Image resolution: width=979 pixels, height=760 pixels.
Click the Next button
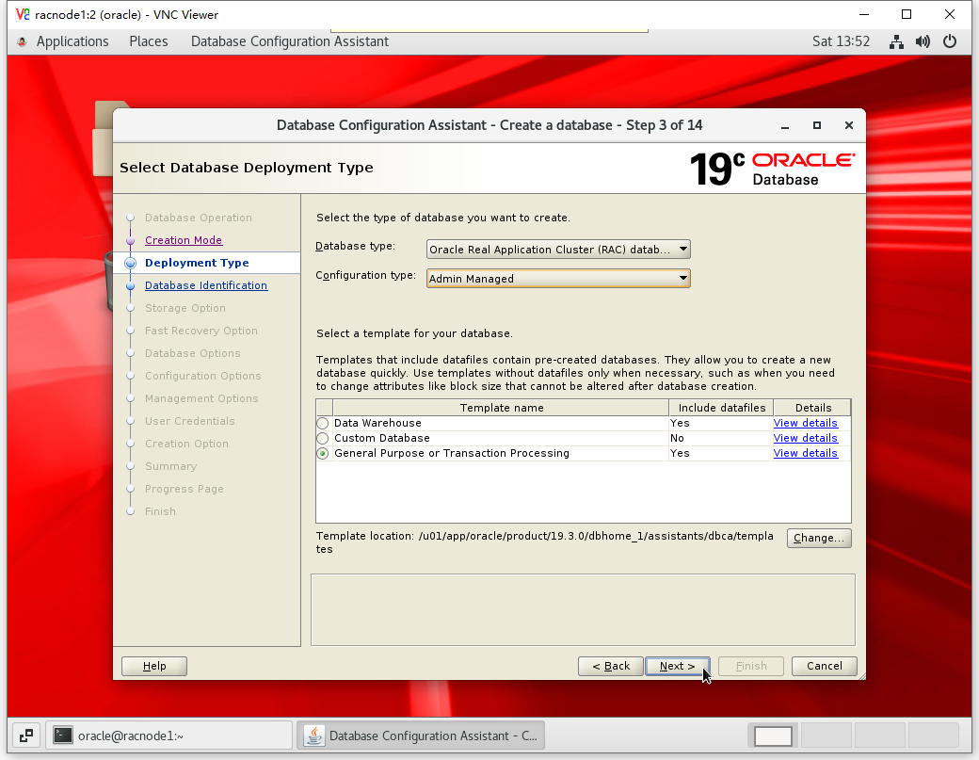click(x=677, y=666)
